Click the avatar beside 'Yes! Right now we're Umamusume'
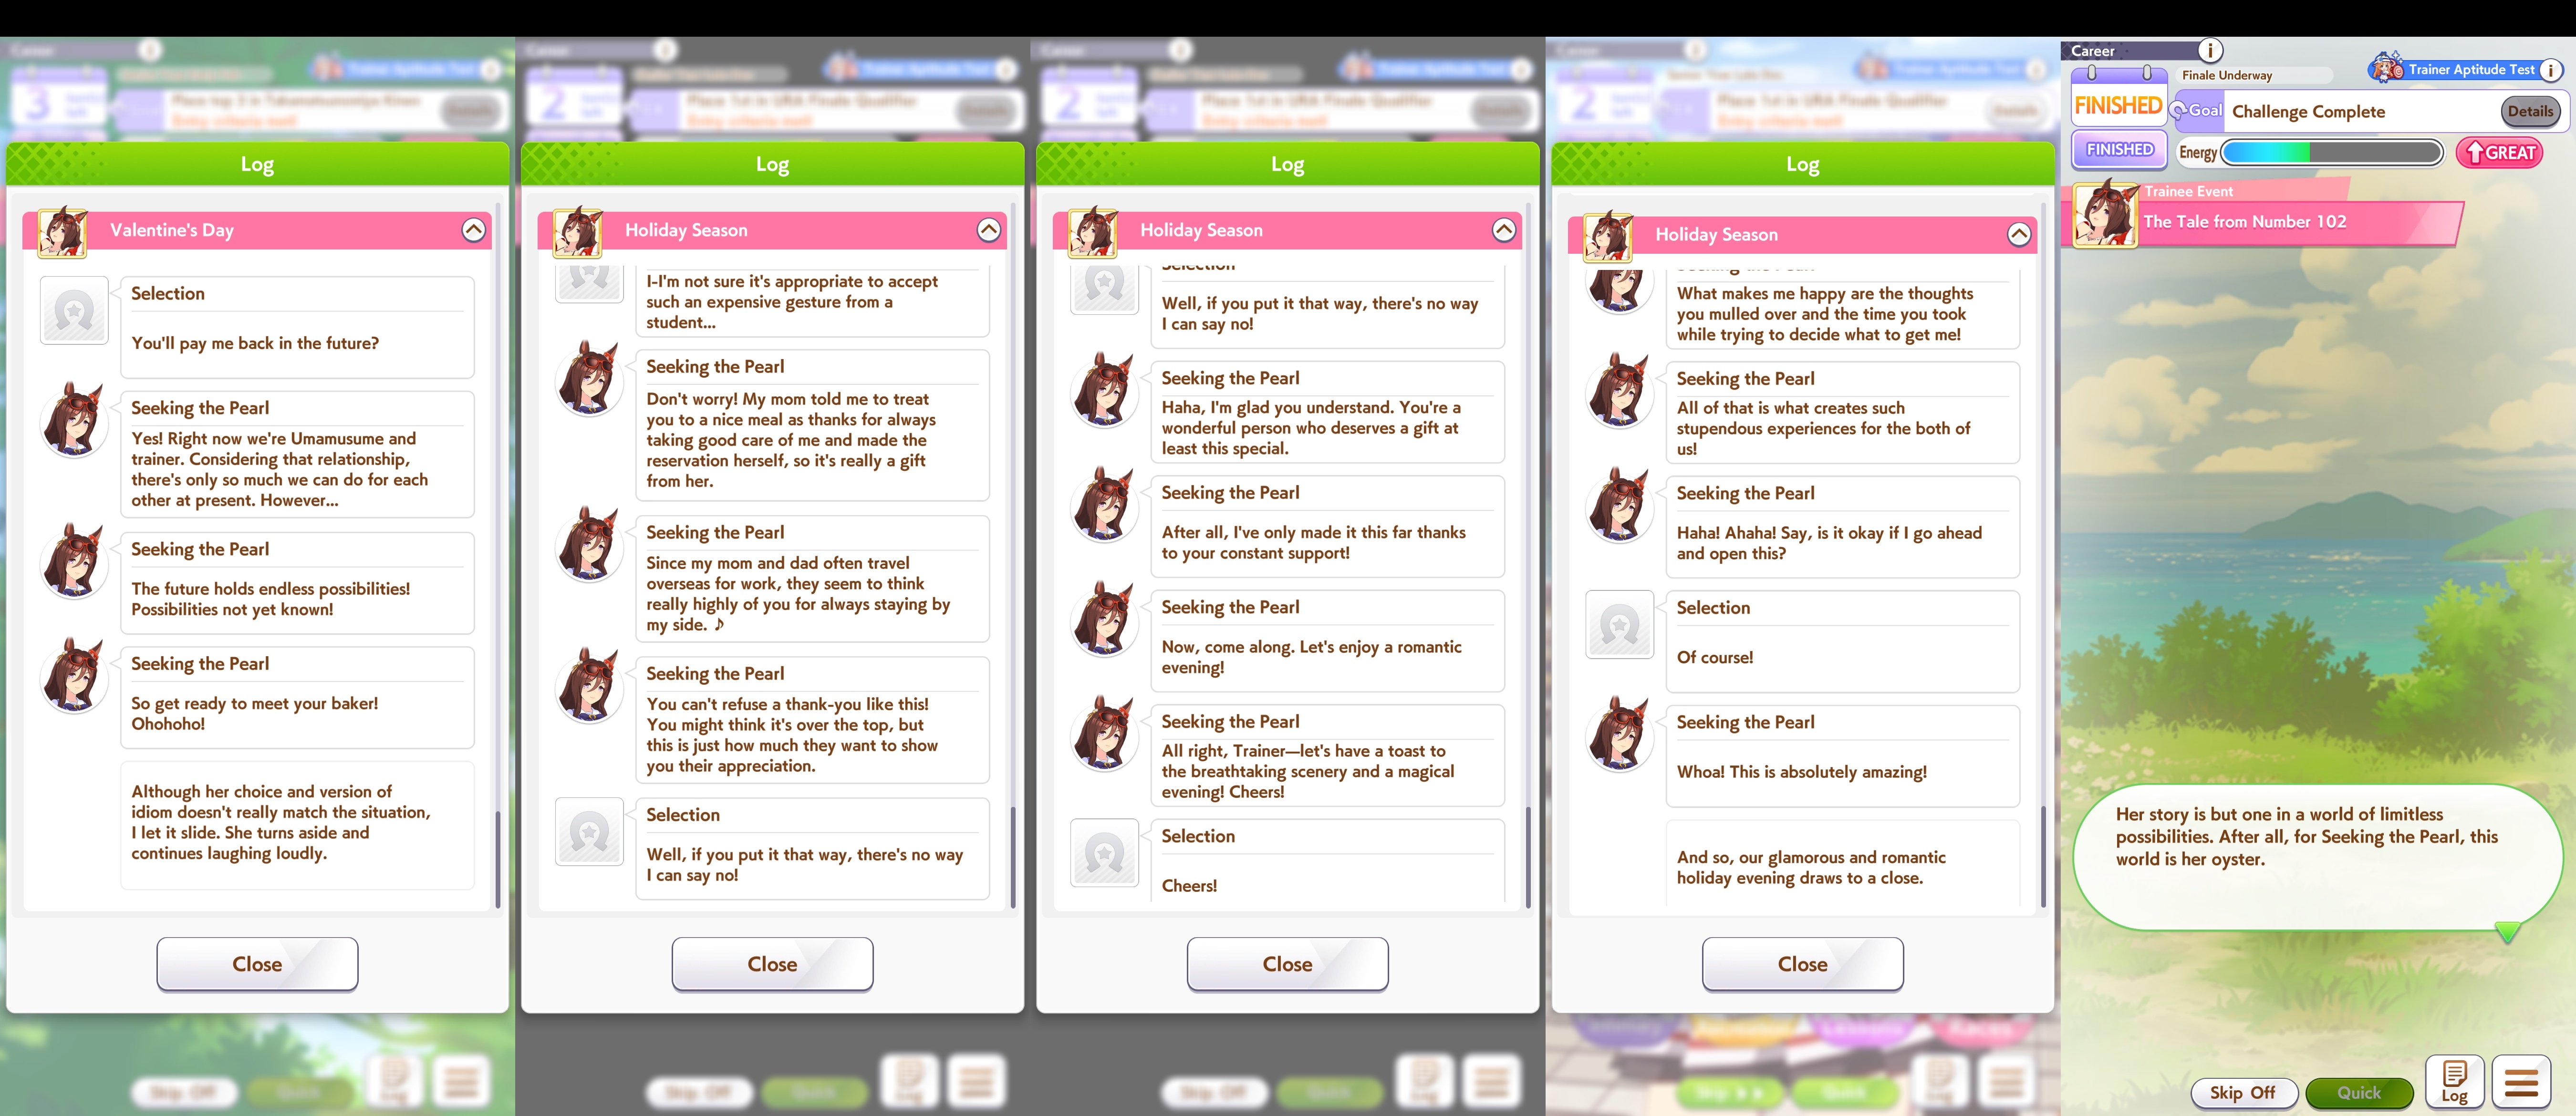 tap(74, 420)
